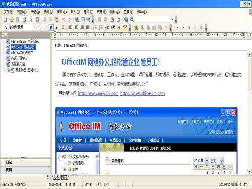Open the font name dropdown

[36, 27]
